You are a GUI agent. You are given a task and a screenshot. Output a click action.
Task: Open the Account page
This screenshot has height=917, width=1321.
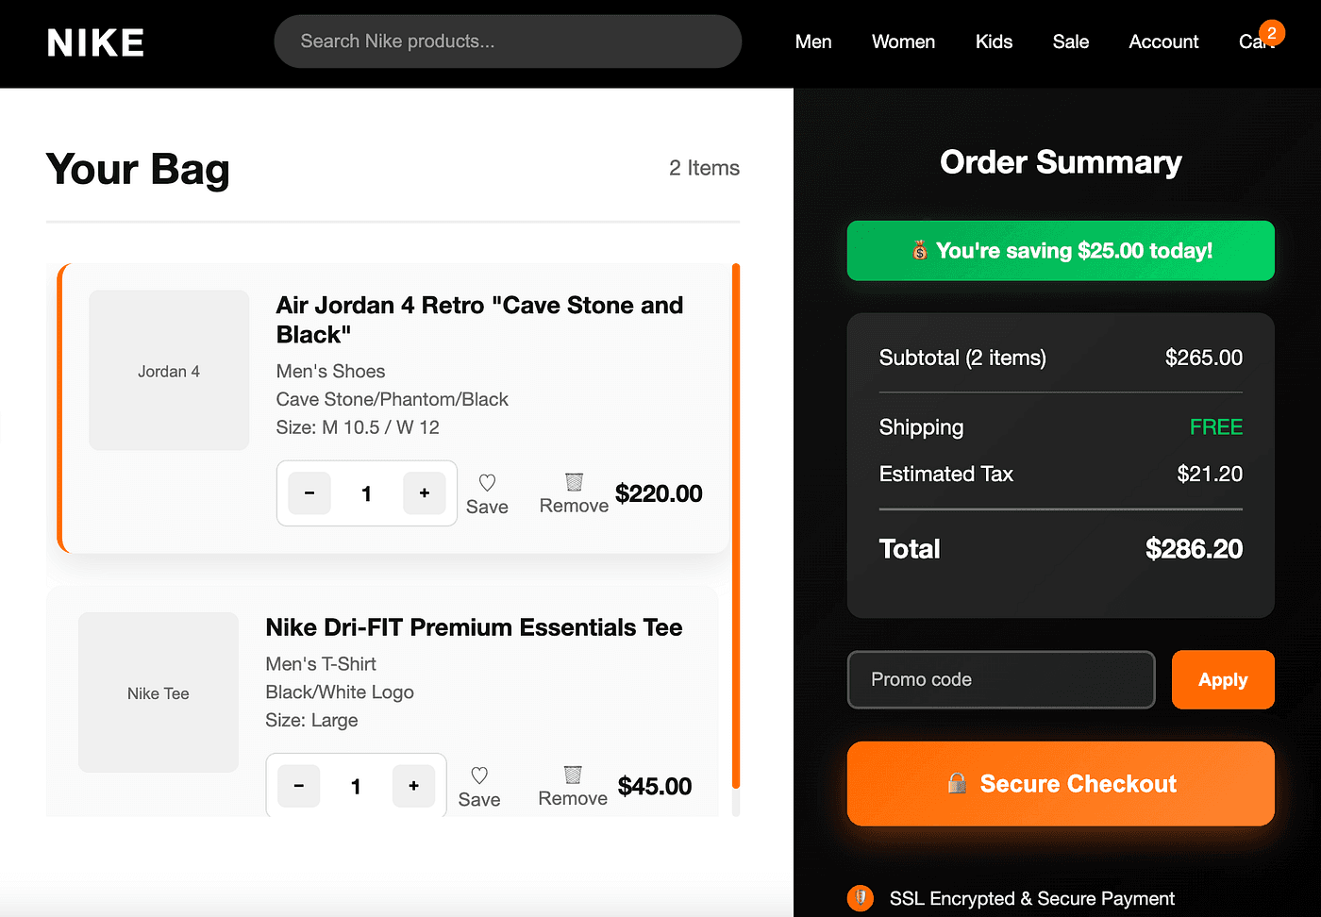1163,42
